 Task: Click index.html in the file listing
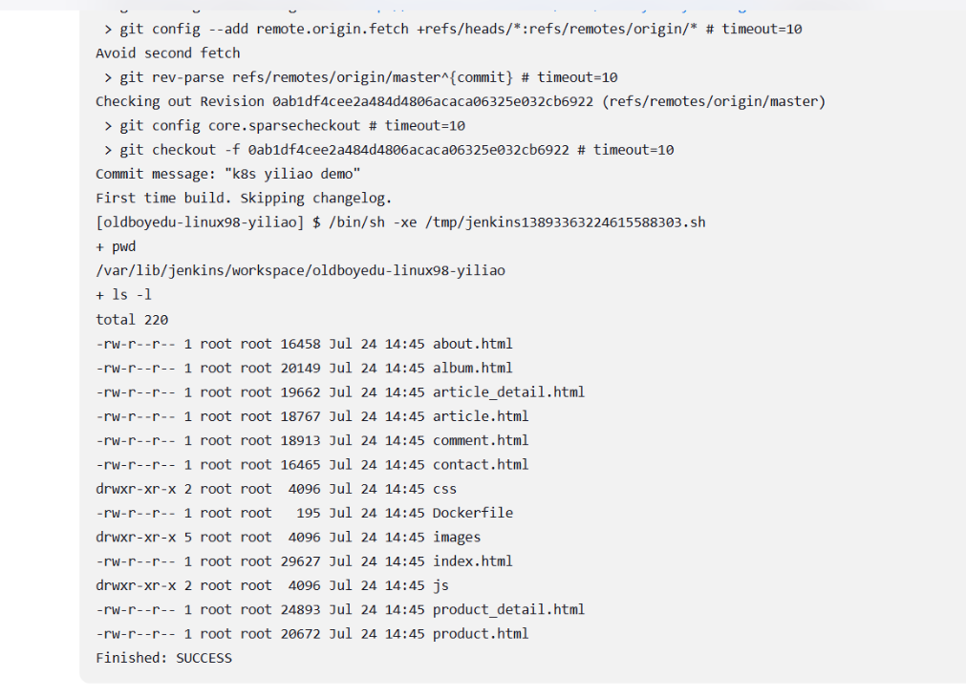click(x=472, y=561)
